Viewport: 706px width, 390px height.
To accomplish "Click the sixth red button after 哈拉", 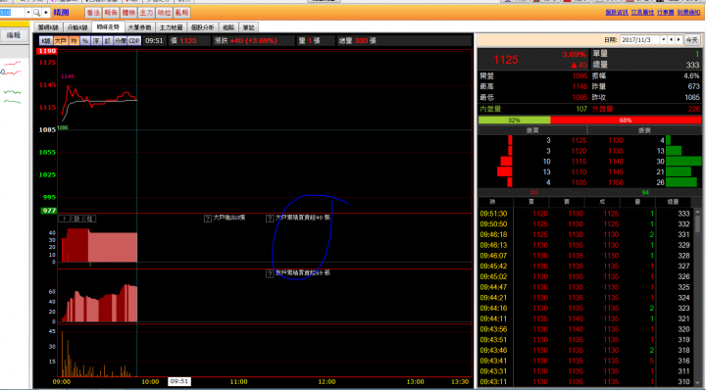I will [x=182, y=13].
